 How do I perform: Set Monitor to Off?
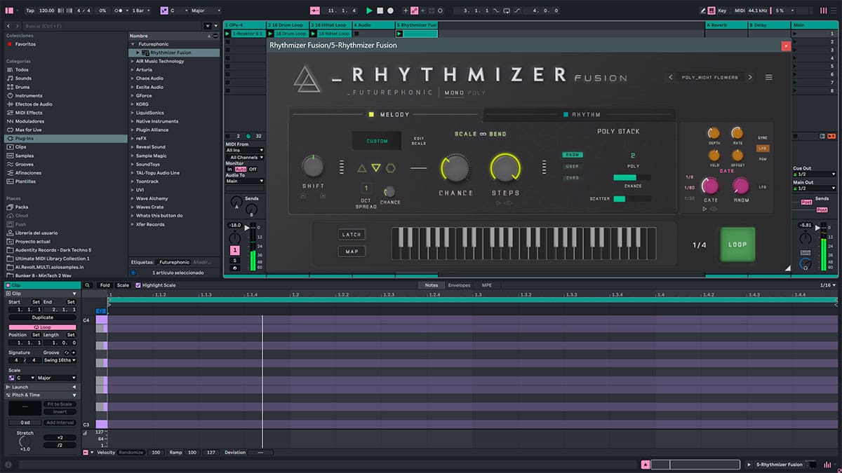point(253,169)
